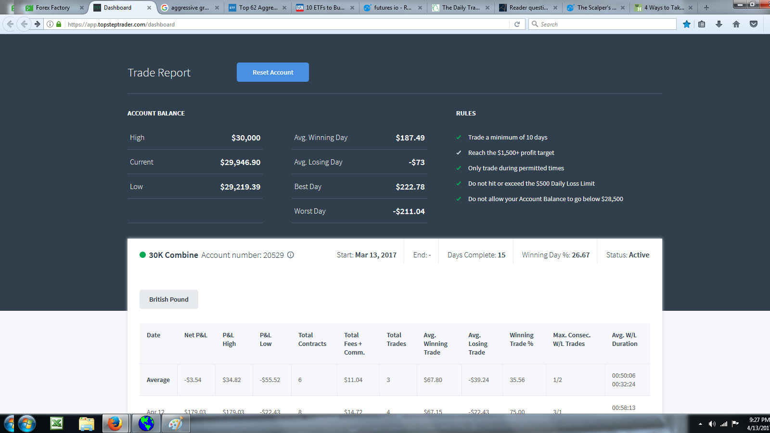Click the reload page icon in address bar
This screenshot has height=433, width=770.
tap(517, 24)
